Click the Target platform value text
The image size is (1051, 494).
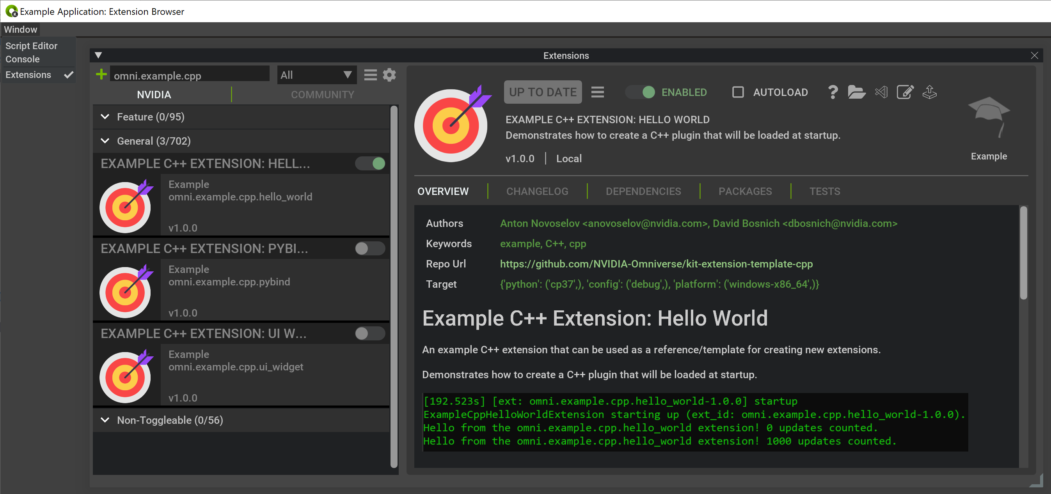pyautogui.click(x=659, y=284)
